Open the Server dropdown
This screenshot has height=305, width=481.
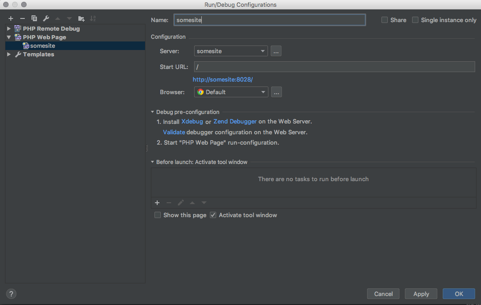pyautogui.click(x=231, y=51)
